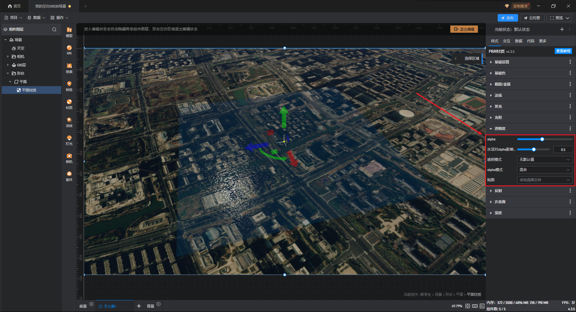Click the 发布 publish button
Image resolution: width=576 pixels, height=312 pixels.
click(508, 18)
